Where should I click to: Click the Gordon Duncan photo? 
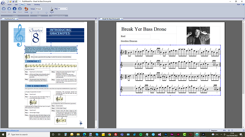pos(198,36)
